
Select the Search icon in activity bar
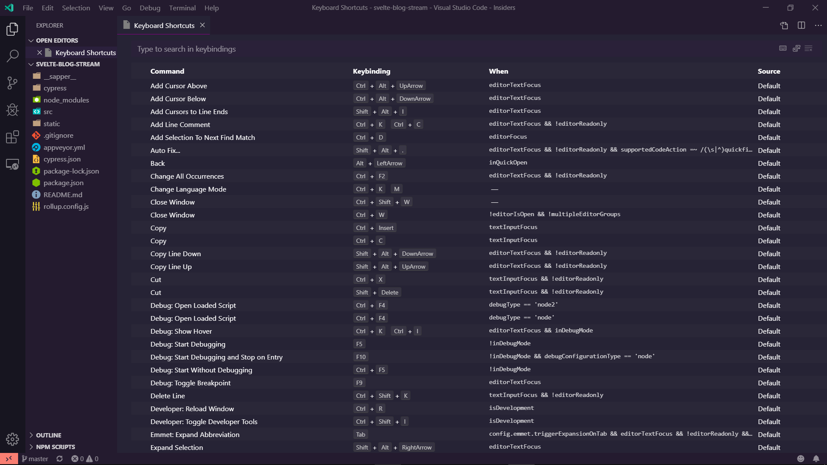tap(12, 56)
